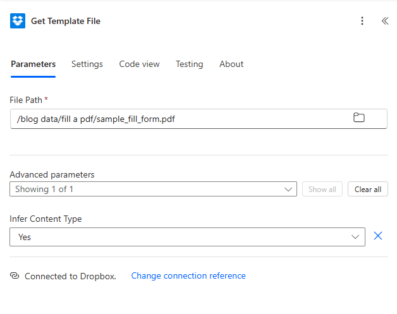Image resolution: width=397 pixels, height=314 pixels.
Task: Click the connection link icon near Dropbox
Action: click(15, 276)
